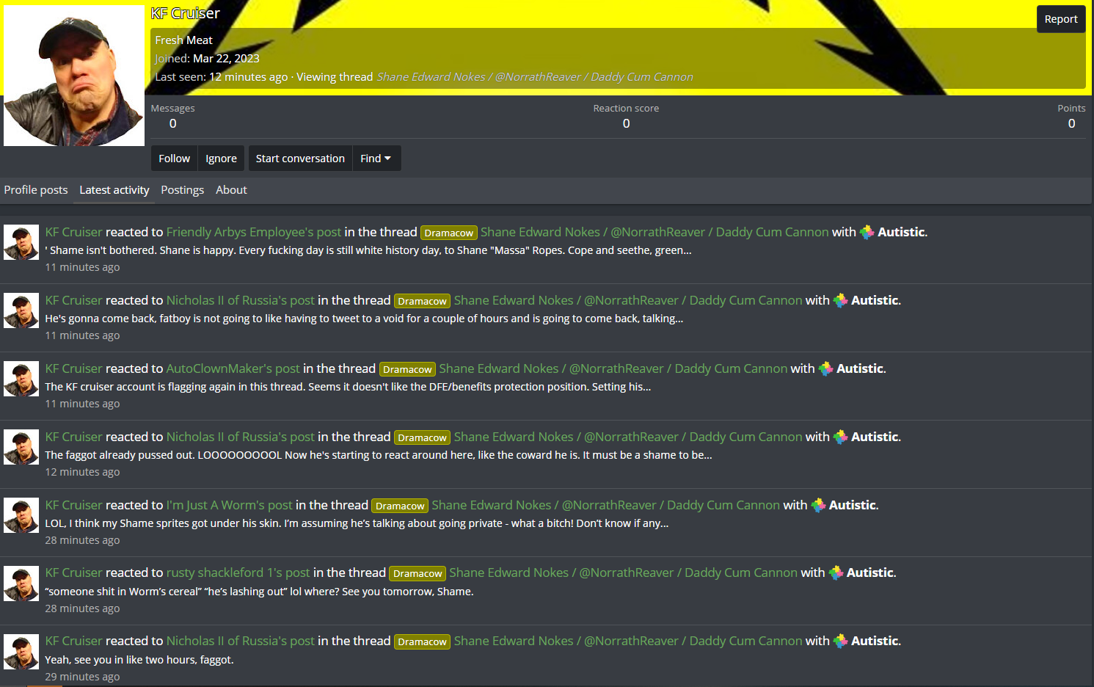This screenshot has height=687, width=1094.
Task: Open the Find dropdown menu
Action: coord(376,159)
